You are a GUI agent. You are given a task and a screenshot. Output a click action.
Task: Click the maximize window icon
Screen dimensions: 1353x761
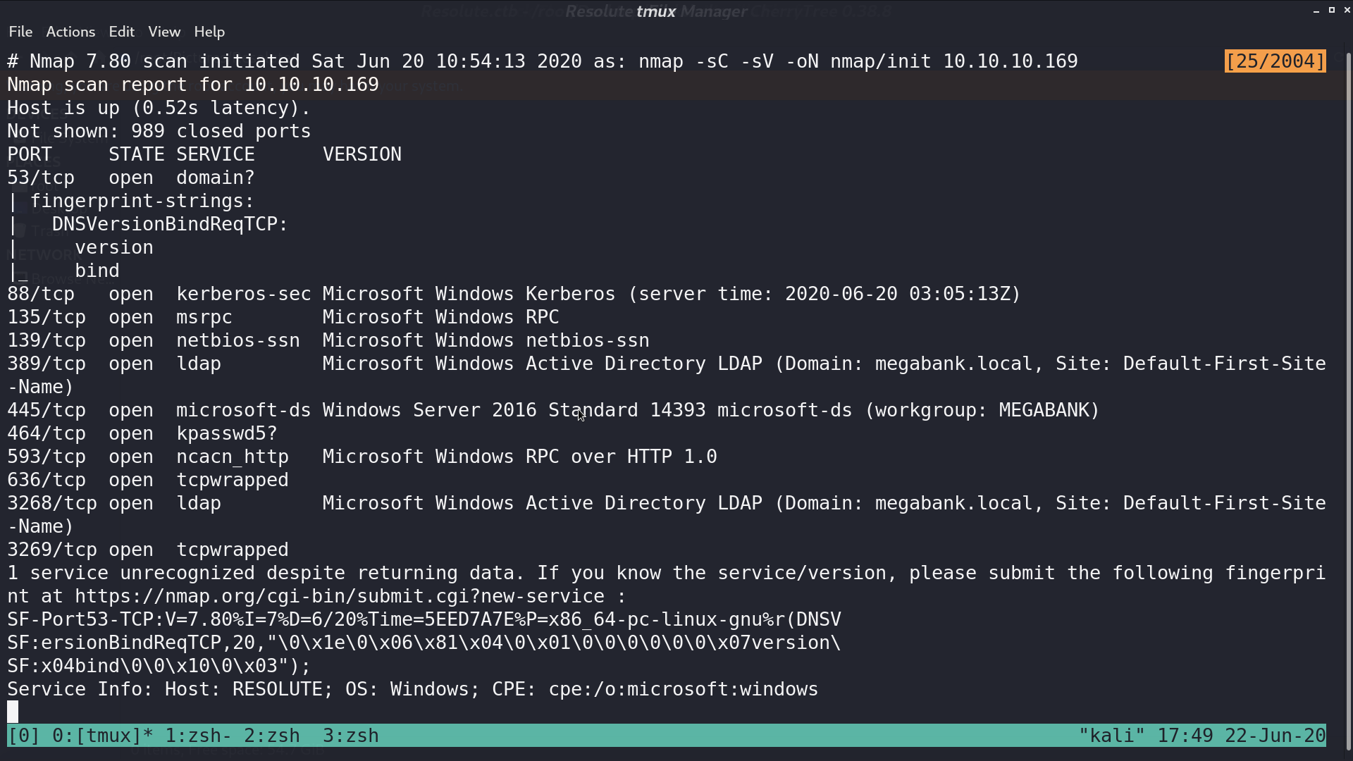click(x=1332, y=10)
